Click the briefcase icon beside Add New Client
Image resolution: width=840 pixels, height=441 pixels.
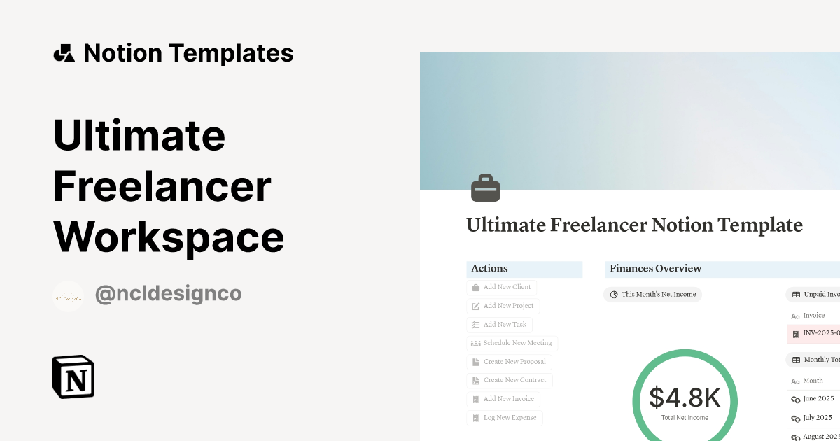[475, 287]
